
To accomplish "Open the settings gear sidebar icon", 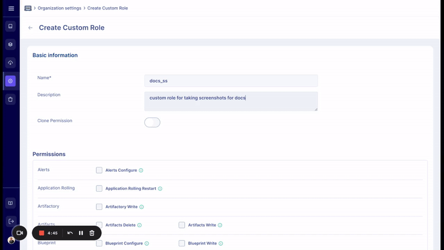I will [11, 81].
